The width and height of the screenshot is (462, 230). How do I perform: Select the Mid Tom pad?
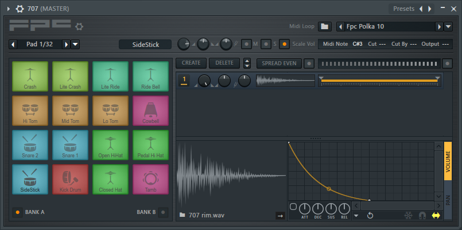(70, 111)
